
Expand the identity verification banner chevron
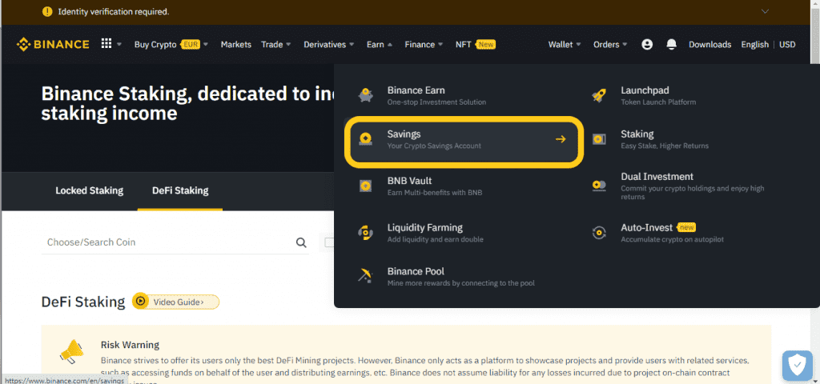click(765, 11)
